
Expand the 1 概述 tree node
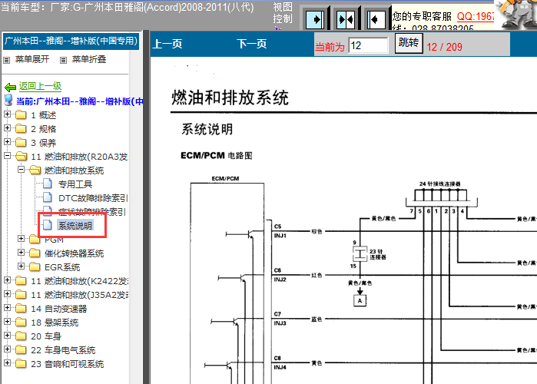coord(7,114)
